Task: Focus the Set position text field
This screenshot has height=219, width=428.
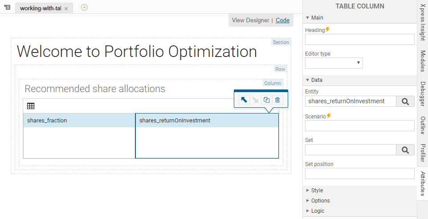Action: click(x=359, y=174)
